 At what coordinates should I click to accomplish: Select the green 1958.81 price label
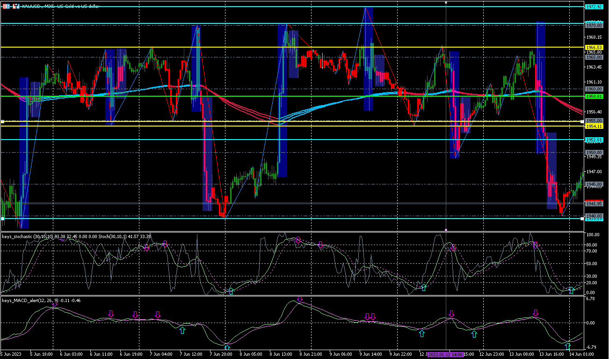pos(594,96)
